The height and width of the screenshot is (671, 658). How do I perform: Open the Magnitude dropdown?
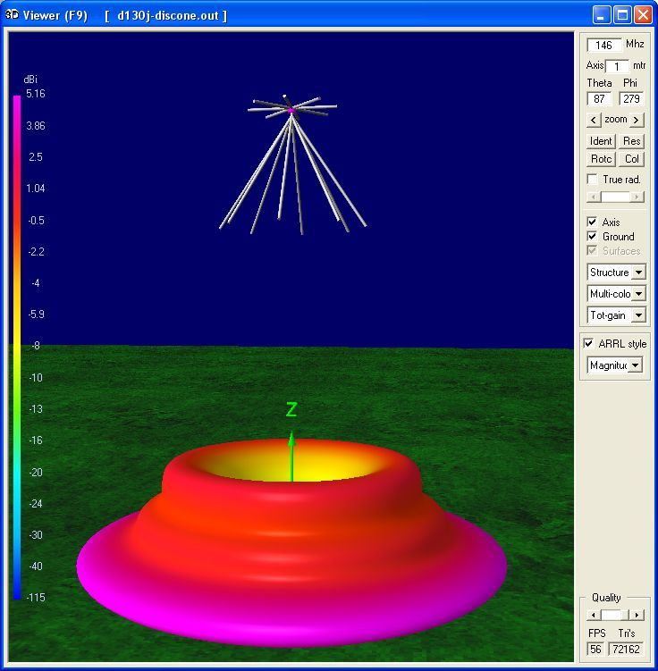point(635,365)
